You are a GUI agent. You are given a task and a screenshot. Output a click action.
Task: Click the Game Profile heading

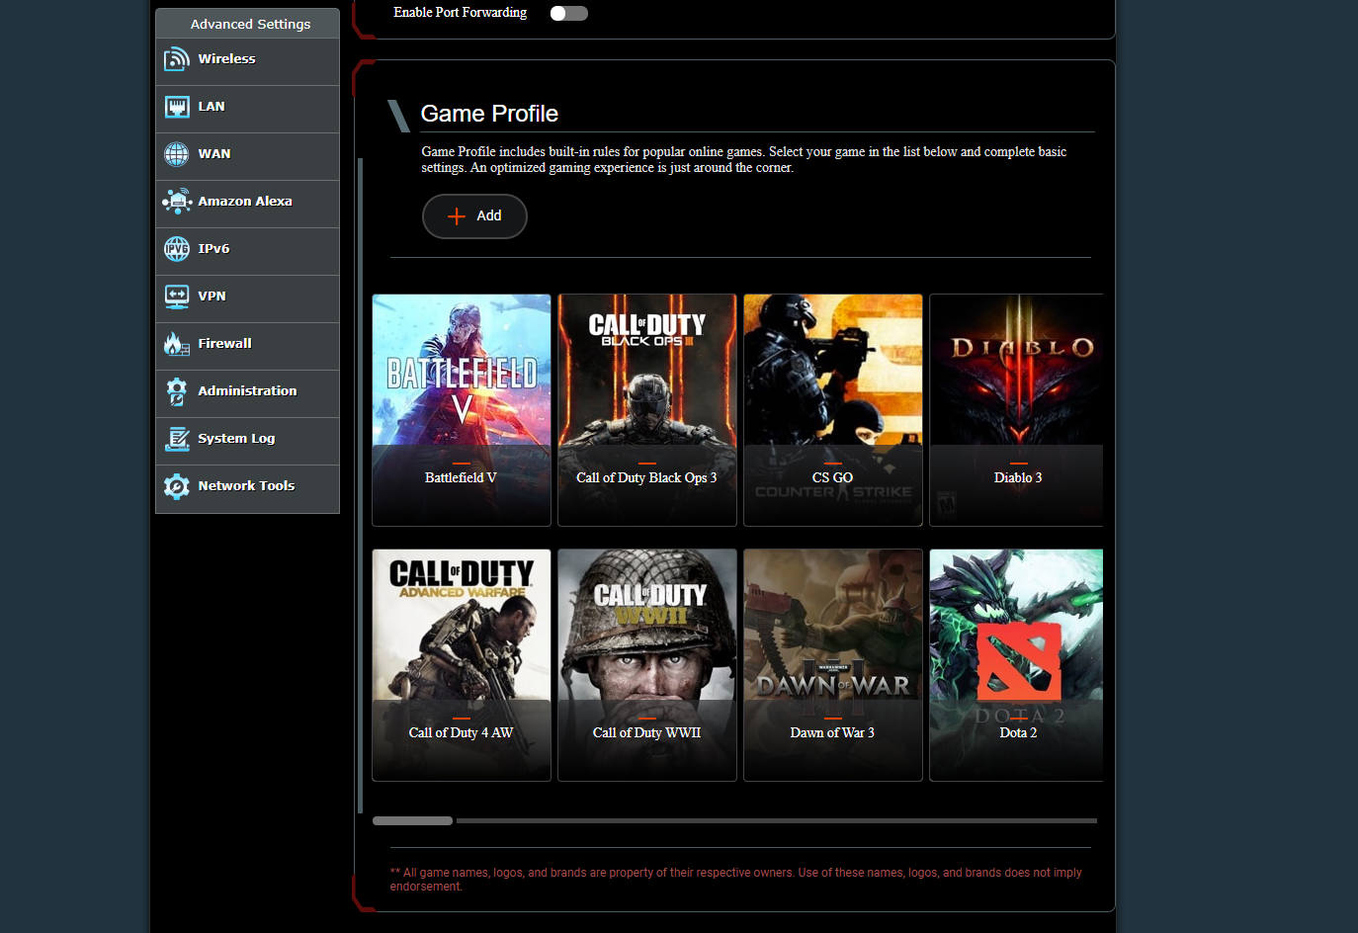click(x=489, y=114)
